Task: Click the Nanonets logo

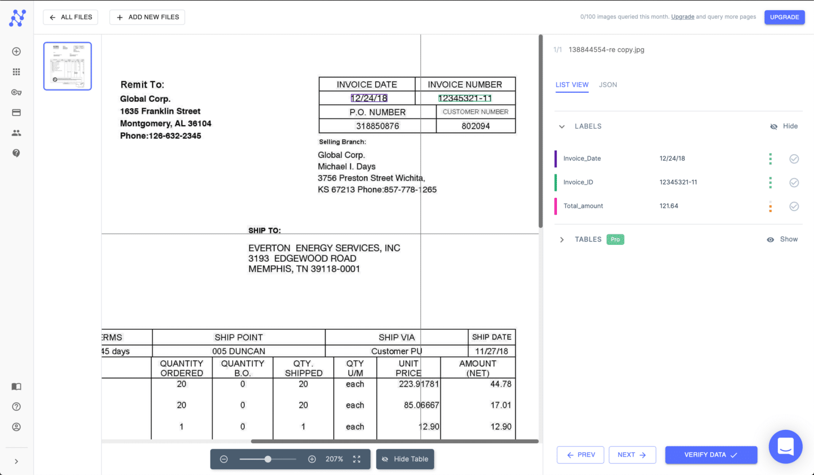Action: [17, 17]
